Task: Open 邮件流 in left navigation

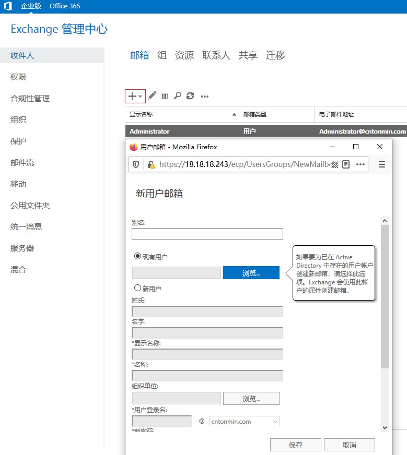Action: click(x=22, y=162)
